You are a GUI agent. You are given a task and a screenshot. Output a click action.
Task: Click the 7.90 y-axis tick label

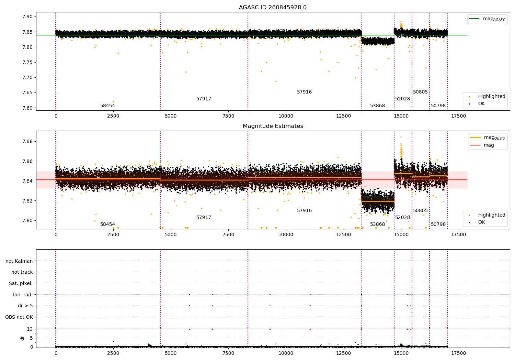click(x=27, y=17)
